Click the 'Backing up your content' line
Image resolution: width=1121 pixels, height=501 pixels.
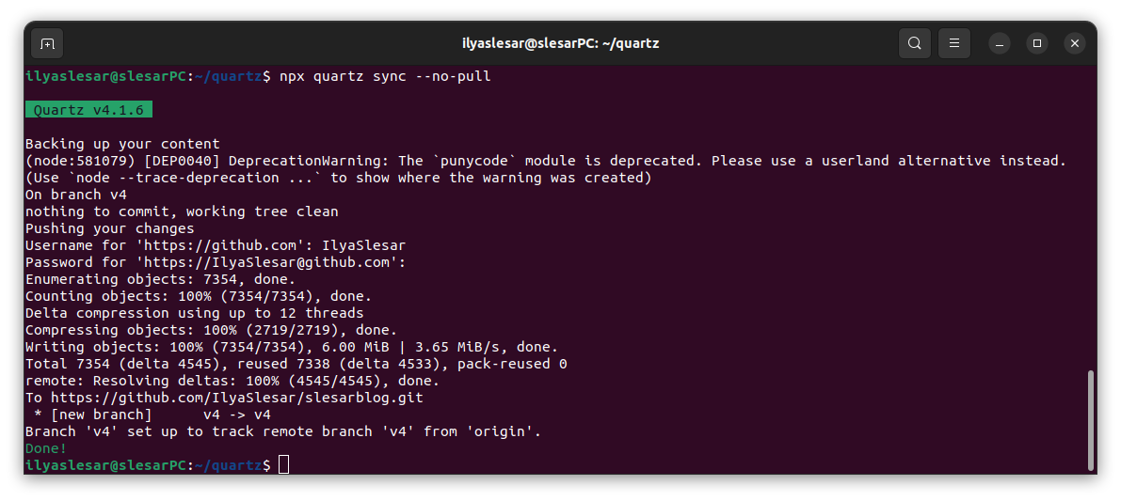coord(122,144)
